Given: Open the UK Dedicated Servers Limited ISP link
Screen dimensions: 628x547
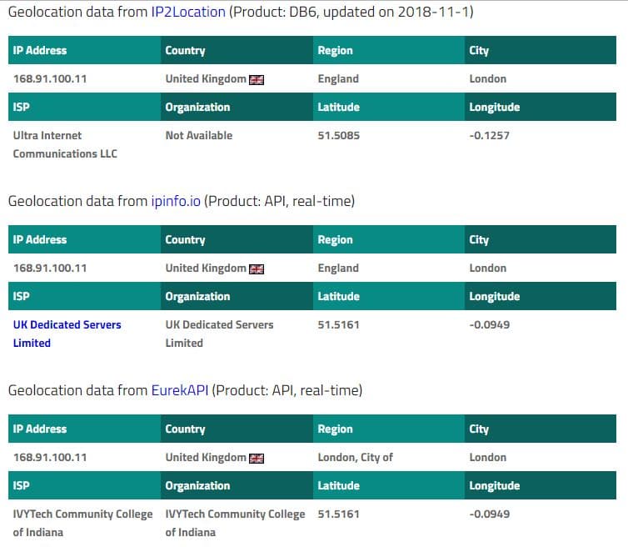Looking at the screenshot, I should [x=67, y=334].
